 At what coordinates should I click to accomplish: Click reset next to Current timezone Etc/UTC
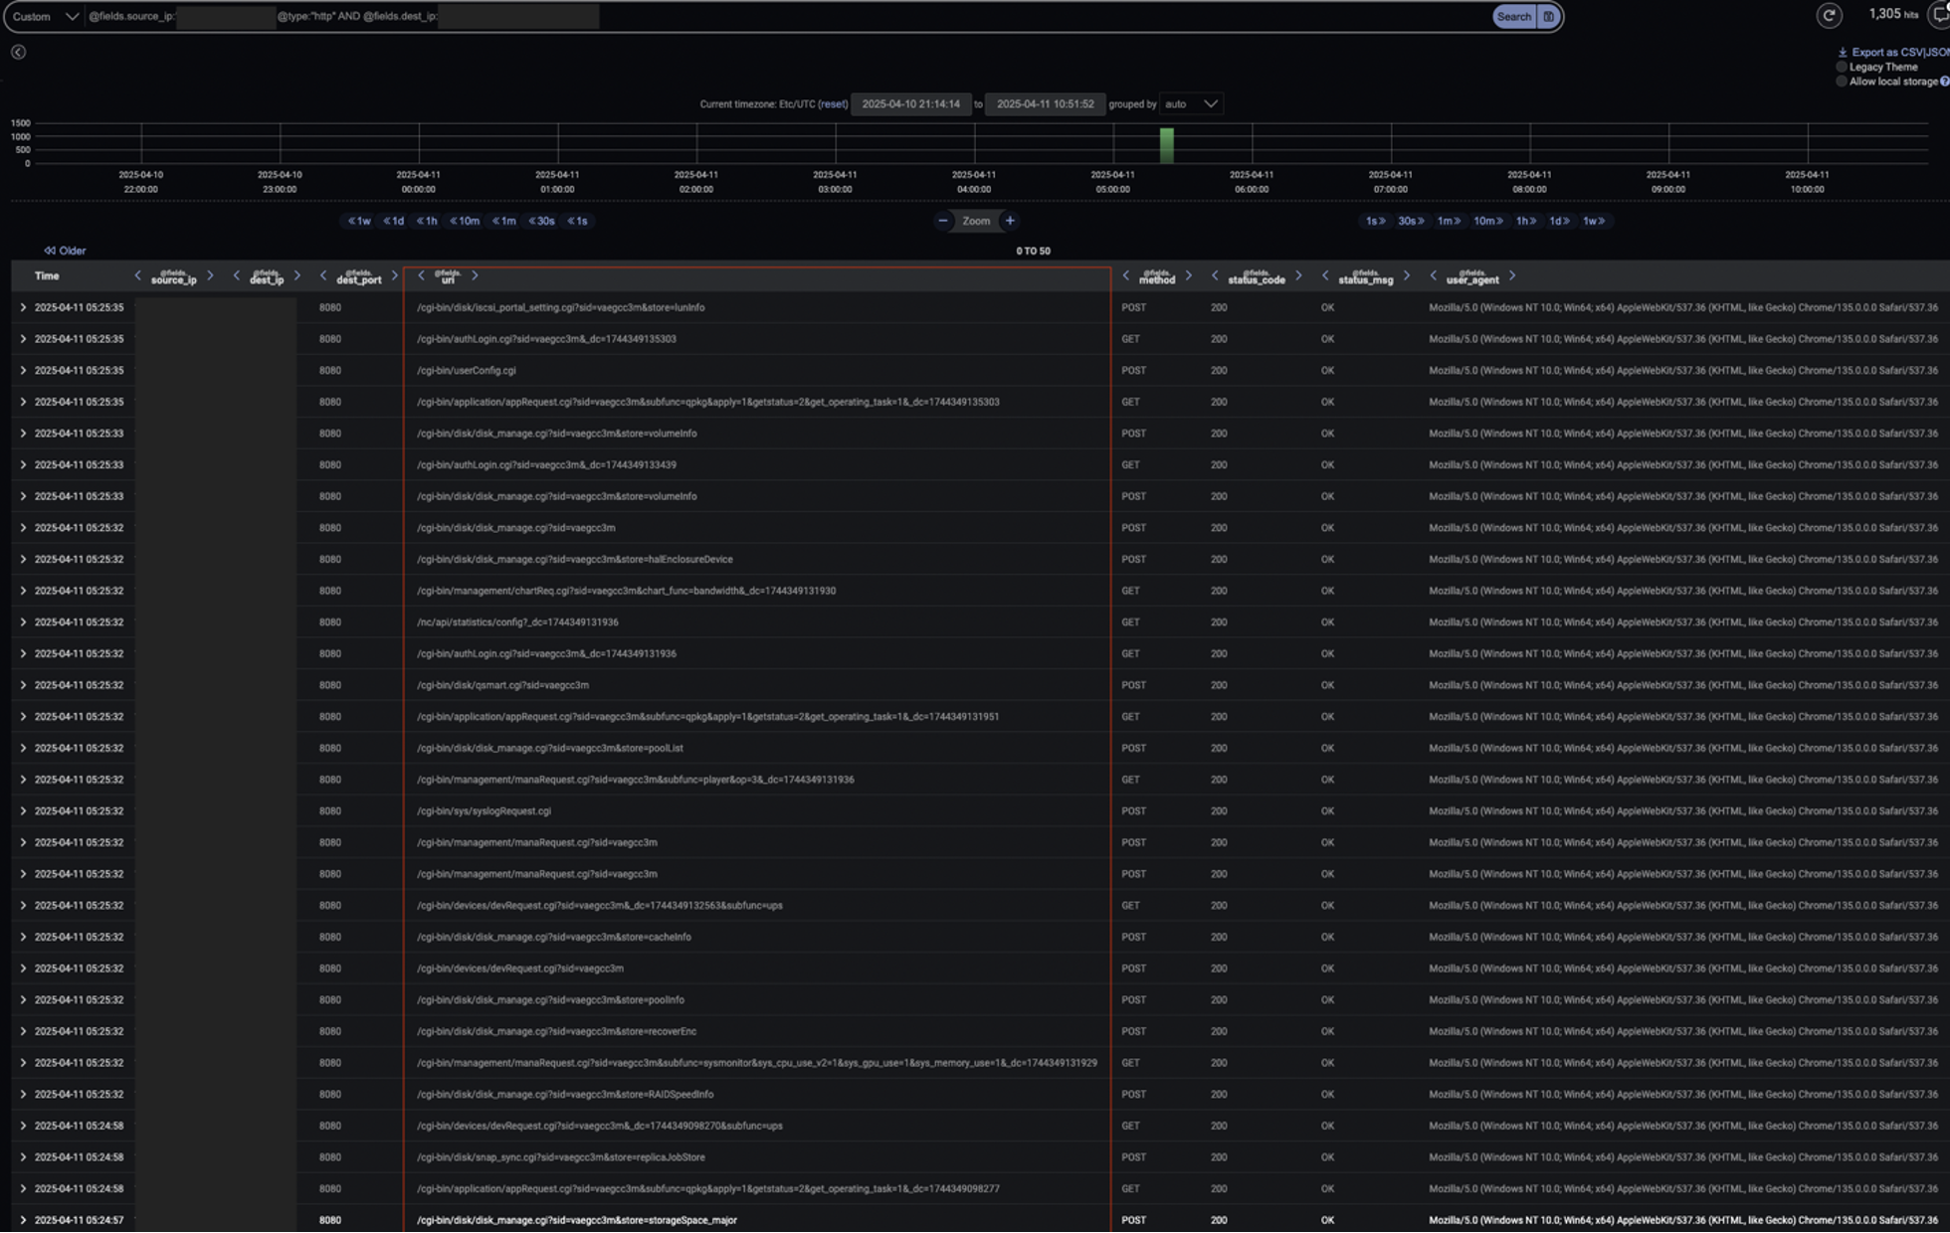(x=834, y=103)
